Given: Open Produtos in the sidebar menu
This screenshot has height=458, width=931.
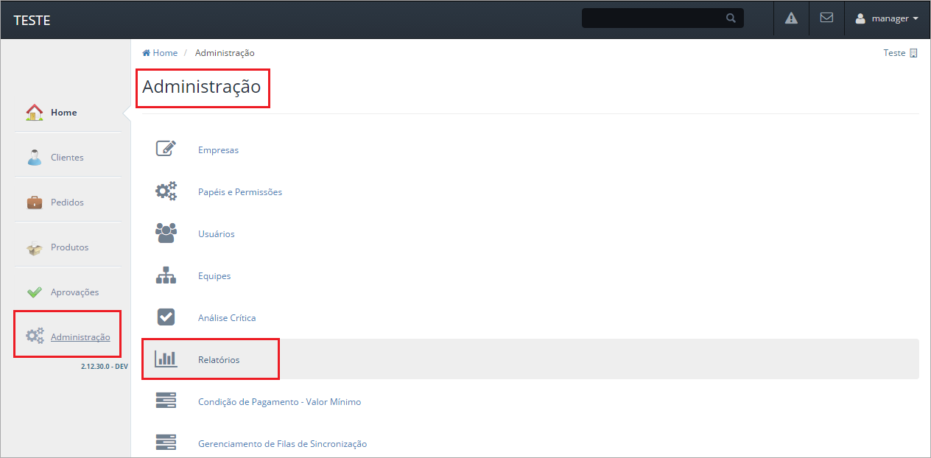Looking at the screenshot, I should 69,247.
